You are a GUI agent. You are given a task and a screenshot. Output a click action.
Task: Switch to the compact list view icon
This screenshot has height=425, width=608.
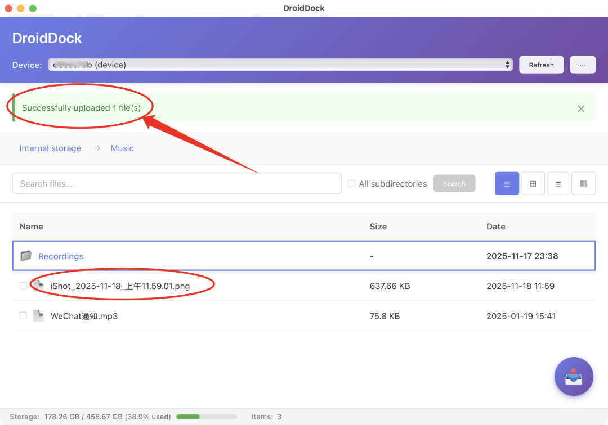[558, 183]
